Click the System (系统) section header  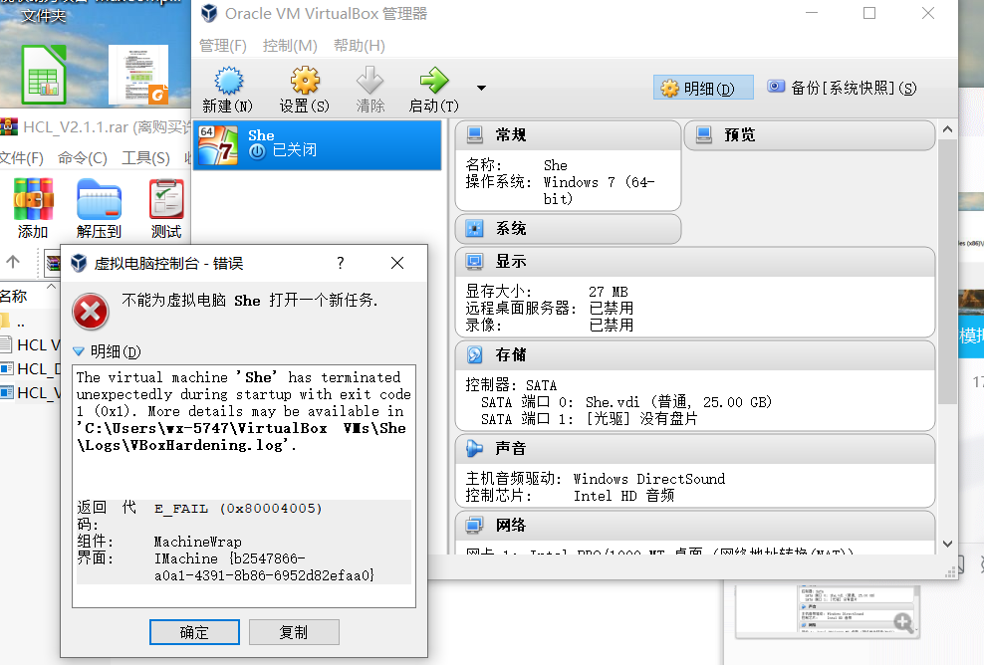point(568,228)
